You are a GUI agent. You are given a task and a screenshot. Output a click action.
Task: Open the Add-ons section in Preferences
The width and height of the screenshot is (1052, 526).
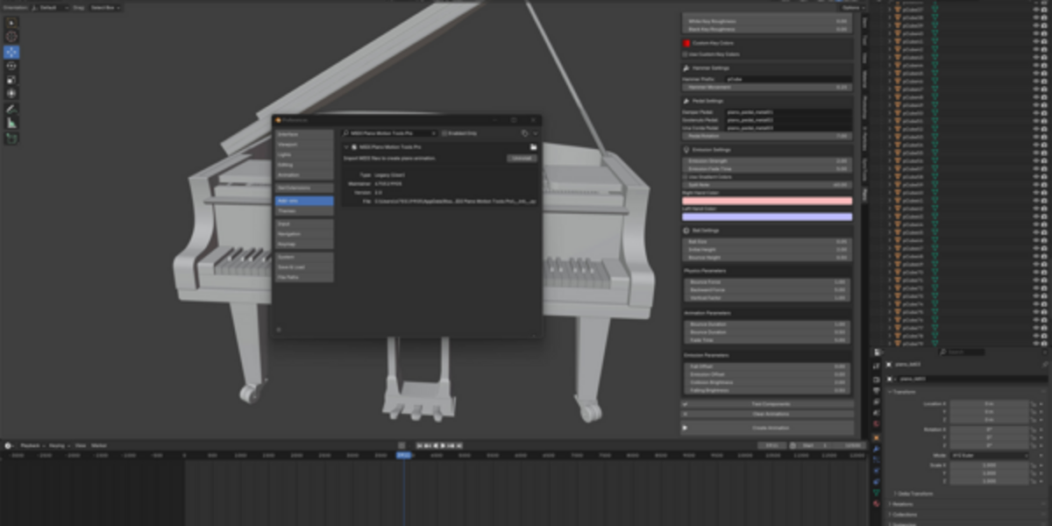point(304,201)
